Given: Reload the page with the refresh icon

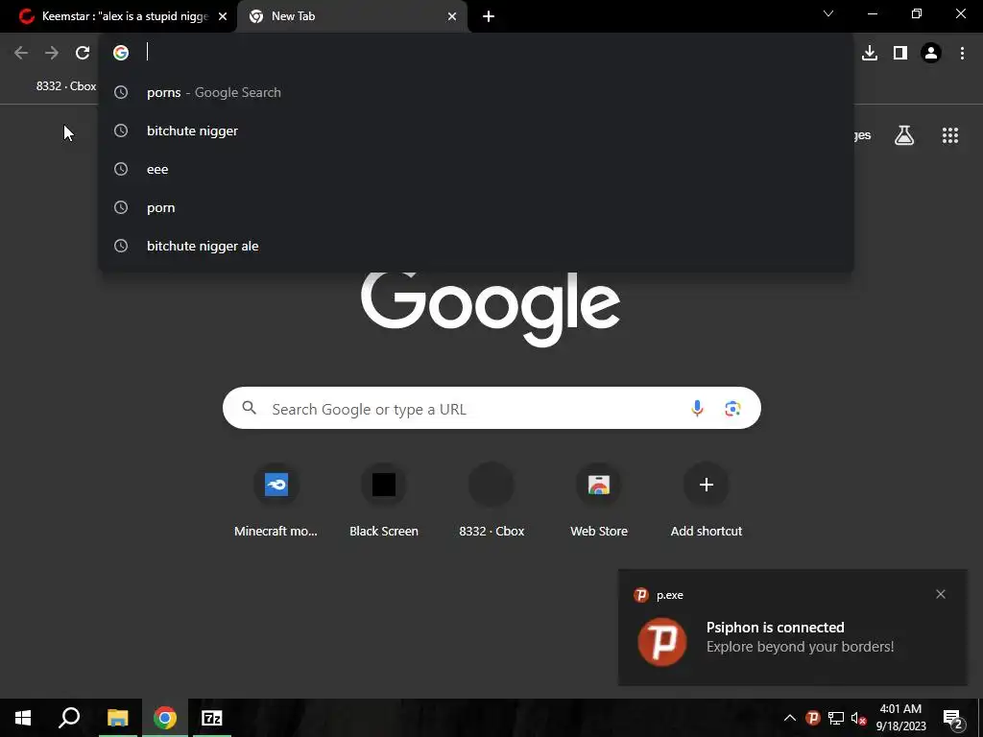Looking at the screenshot, I should (83, 53).
